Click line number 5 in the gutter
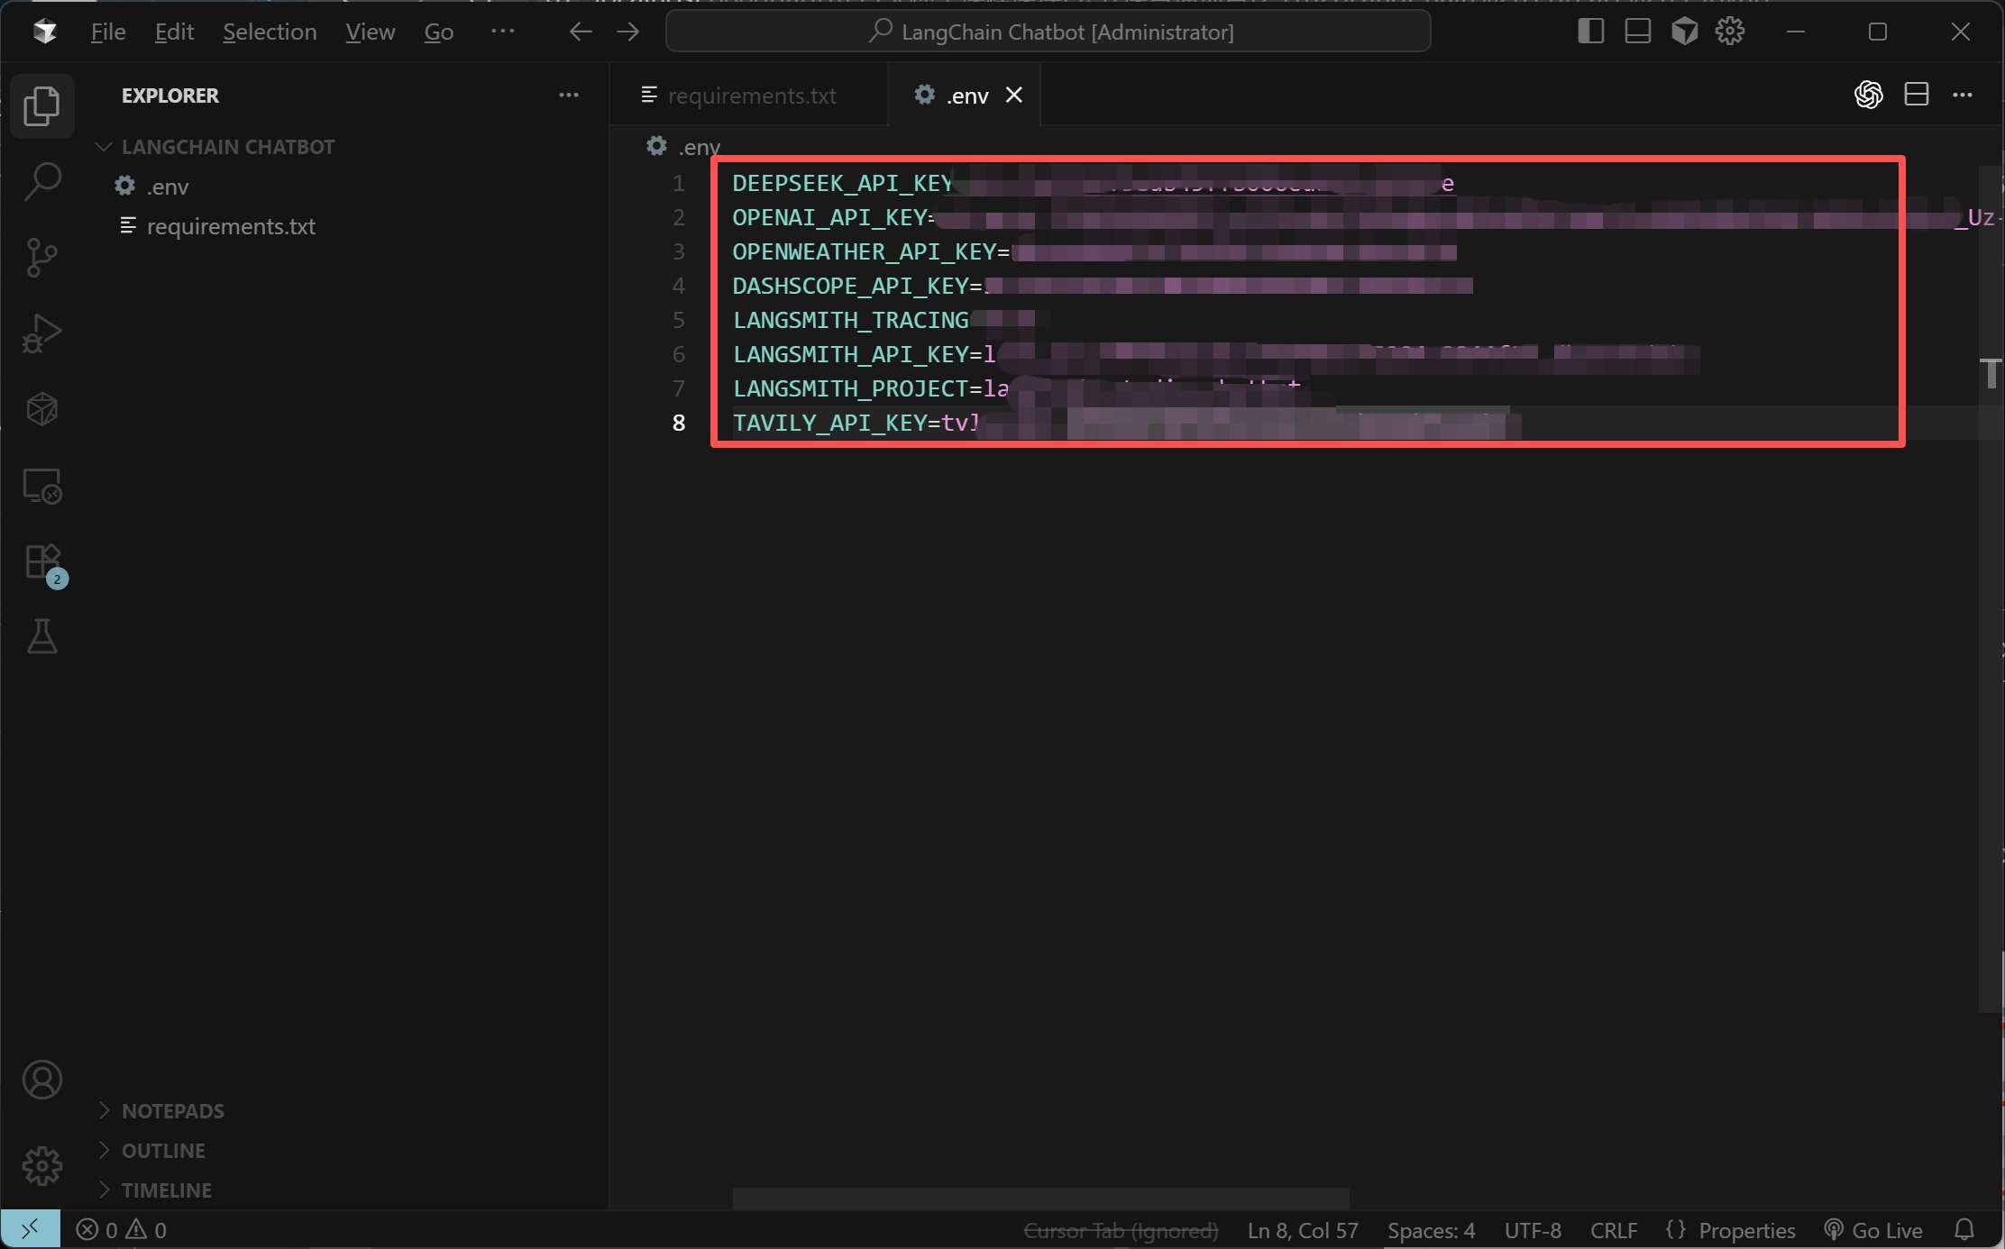 click(x=679, y=321)
